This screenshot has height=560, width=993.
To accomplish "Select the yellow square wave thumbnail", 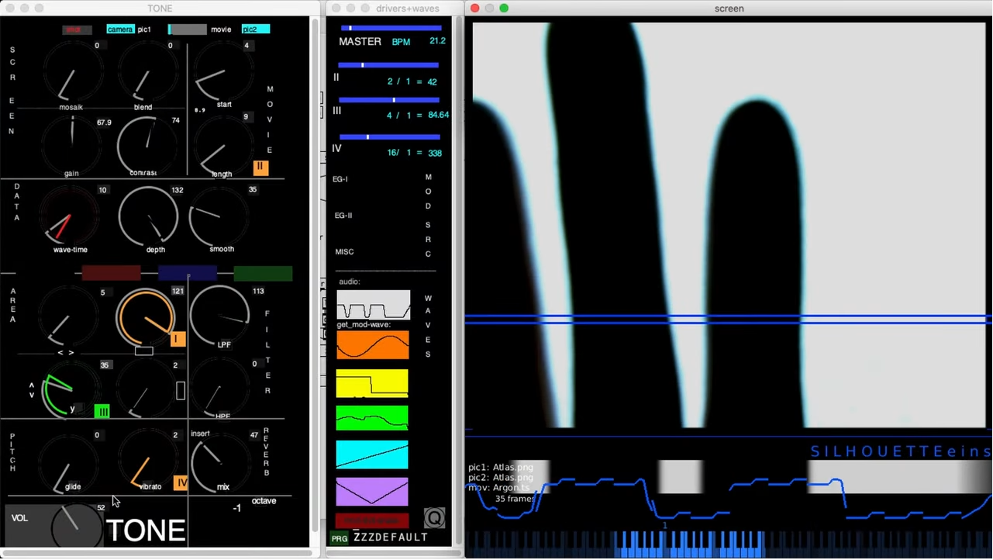I will coord(372,383).
